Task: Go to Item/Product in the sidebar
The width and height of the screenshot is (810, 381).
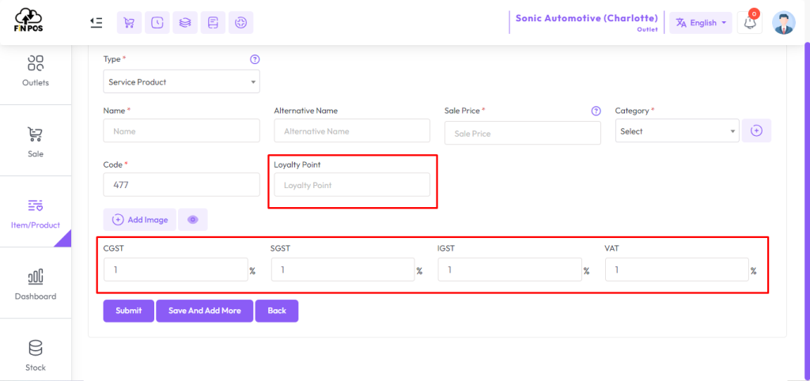Action: pos(36,212)
